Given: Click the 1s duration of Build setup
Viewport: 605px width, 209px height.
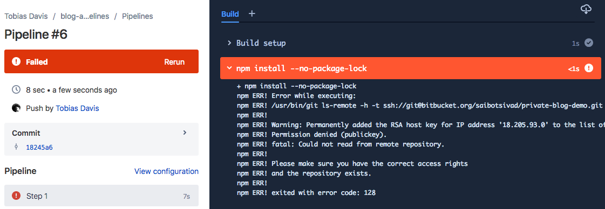Looking at the screenshot, I should [x=576, y=44].
